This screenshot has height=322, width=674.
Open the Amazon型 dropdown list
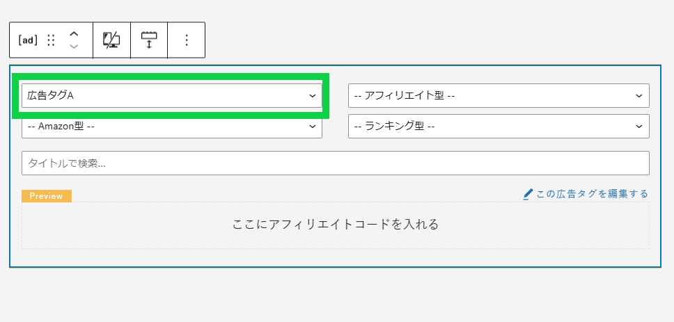click(172, 126)
